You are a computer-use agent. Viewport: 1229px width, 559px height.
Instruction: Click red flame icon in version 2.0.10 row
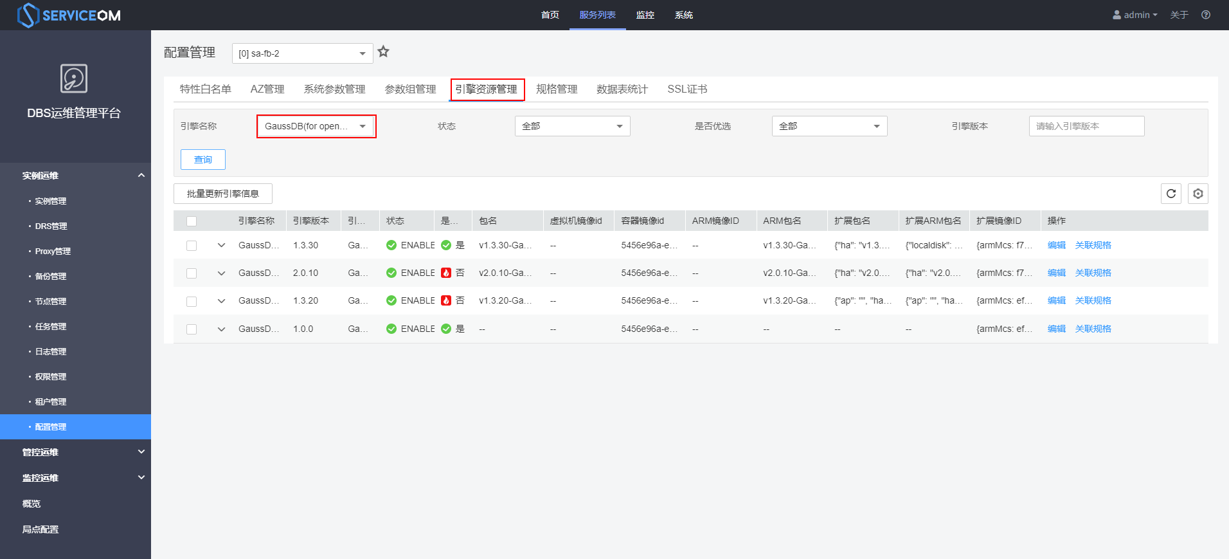446,273
